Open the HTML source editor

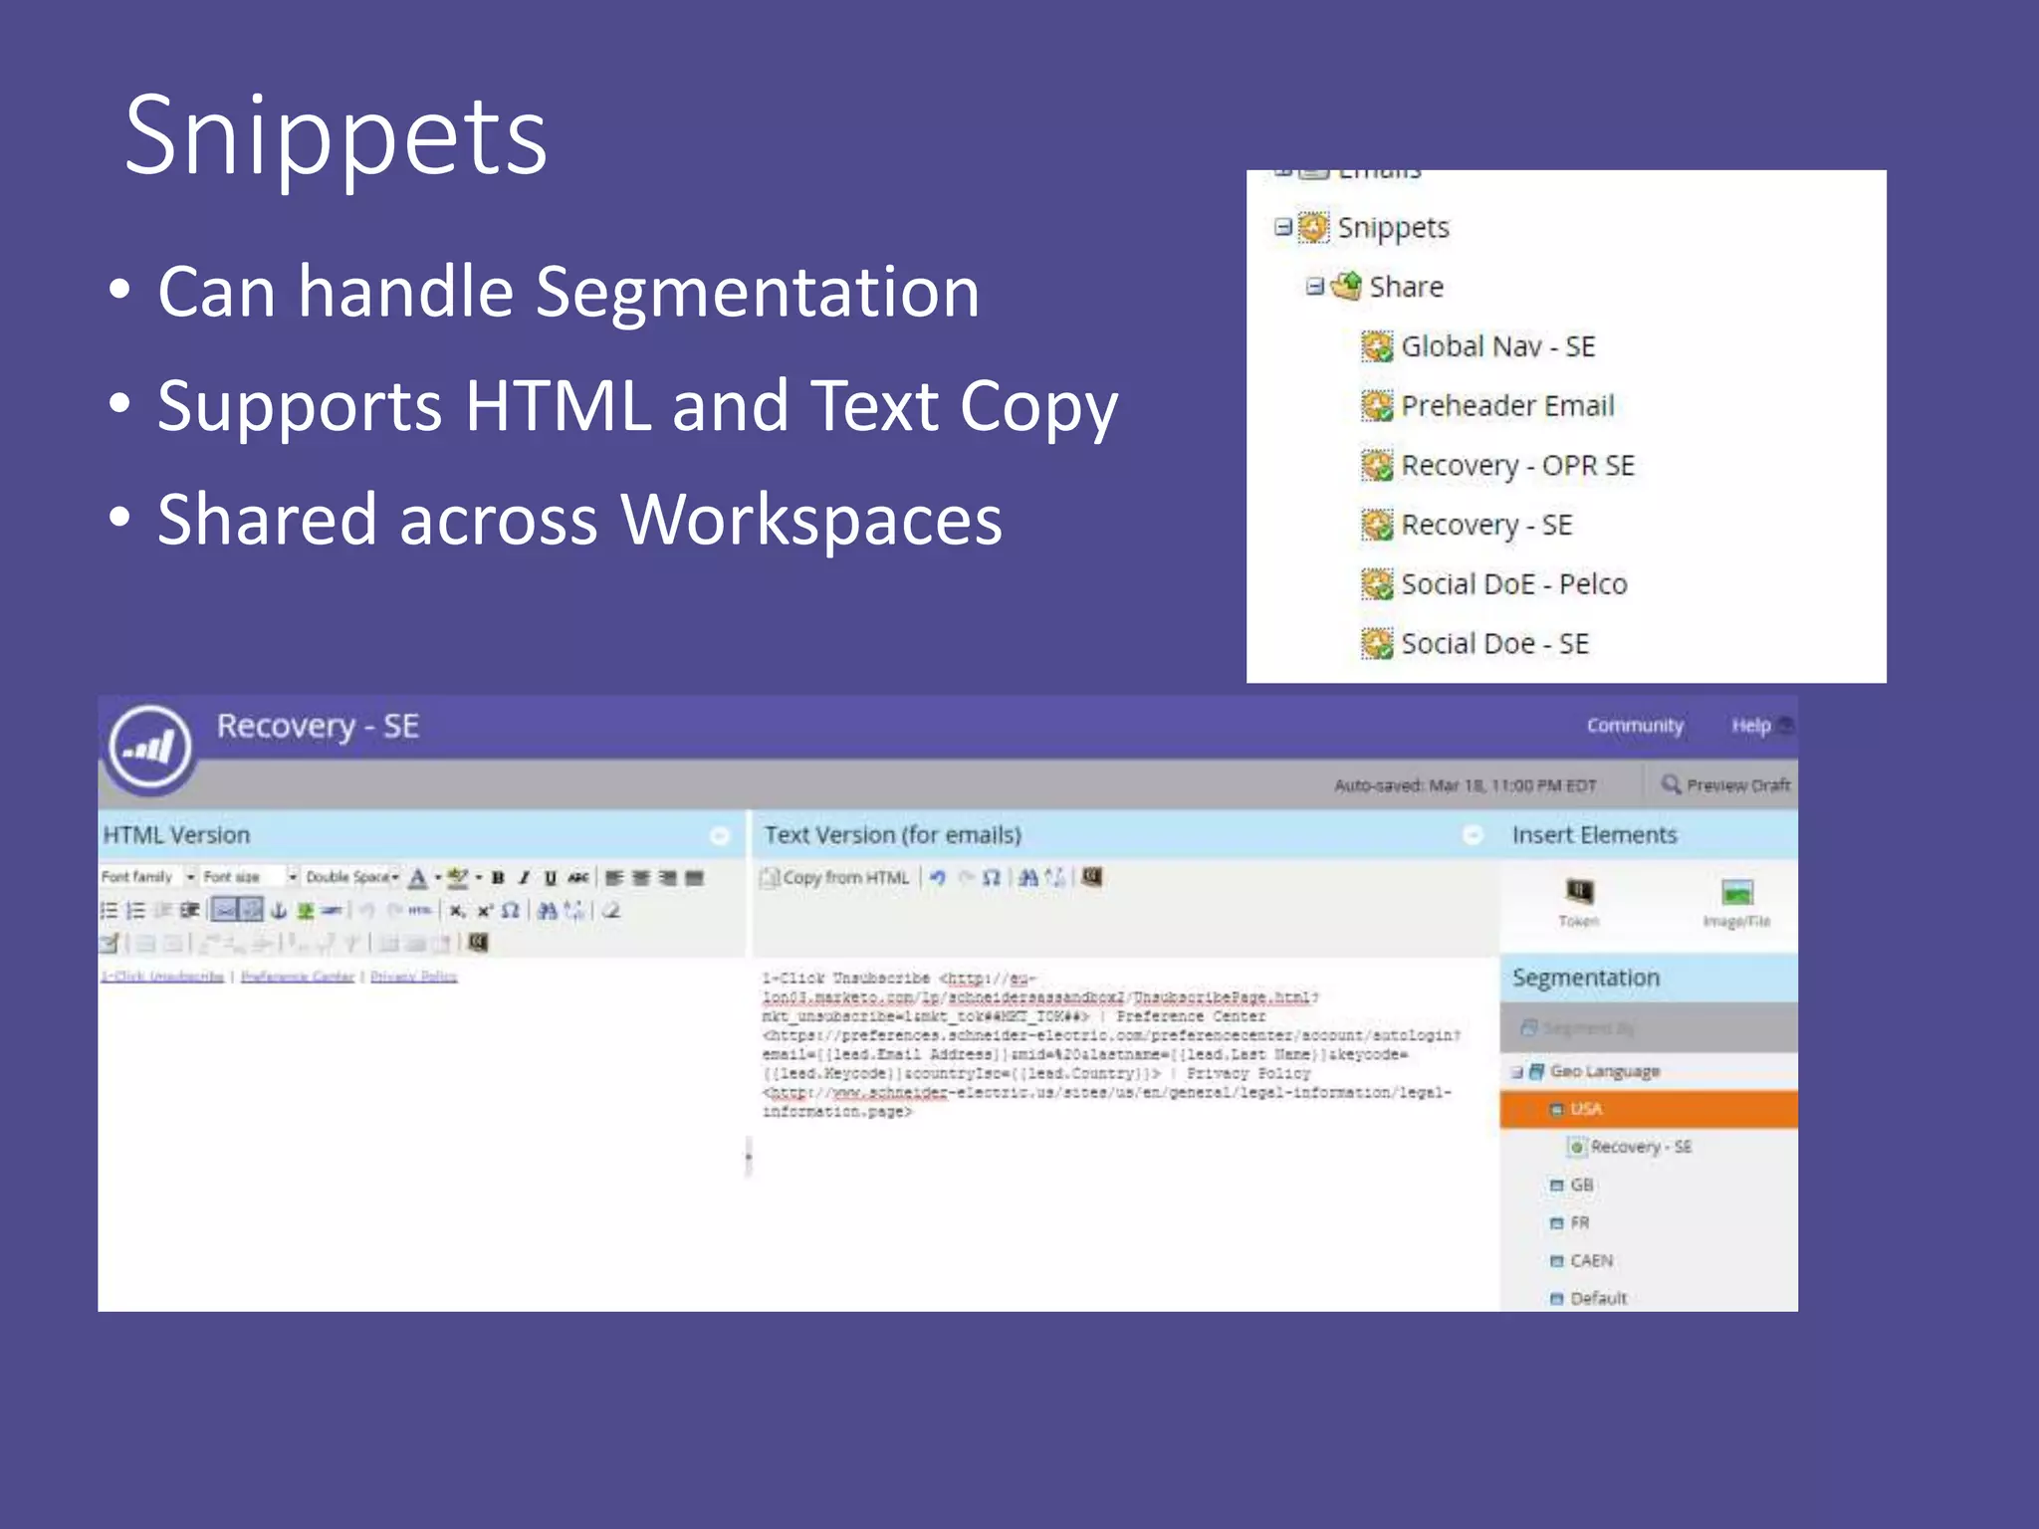(x=419, y=910)
